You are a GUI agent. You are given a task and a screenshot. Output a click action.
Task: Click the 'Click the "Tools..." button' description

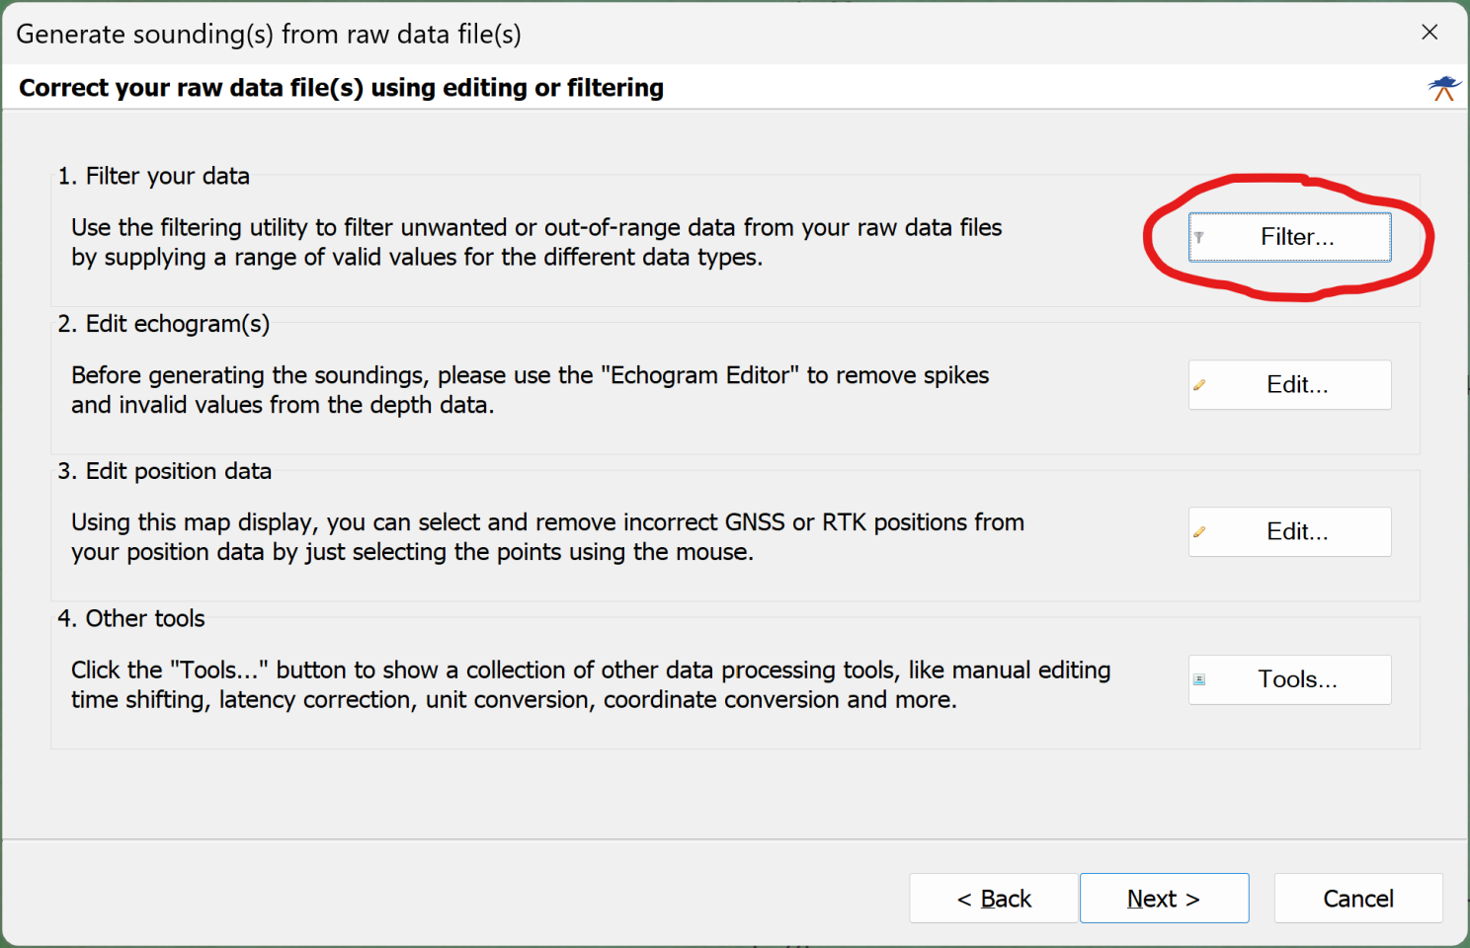pos(591,684)
